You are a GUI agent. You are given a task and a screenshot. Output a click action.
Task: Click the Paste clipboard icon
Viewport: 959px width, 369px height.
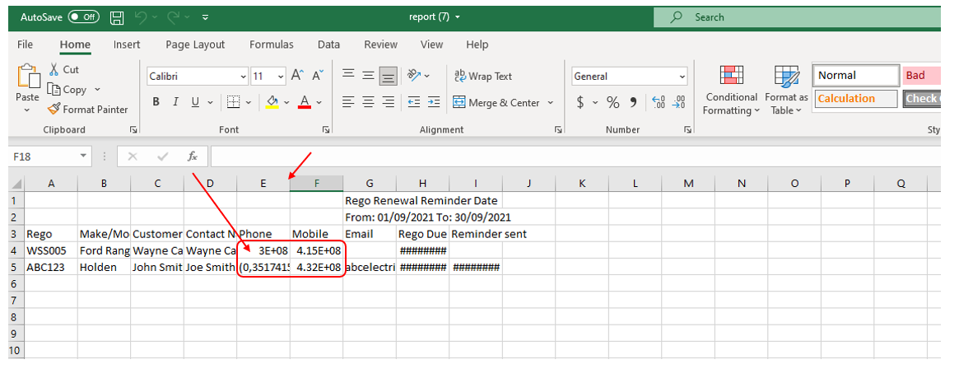coord(27,76)
